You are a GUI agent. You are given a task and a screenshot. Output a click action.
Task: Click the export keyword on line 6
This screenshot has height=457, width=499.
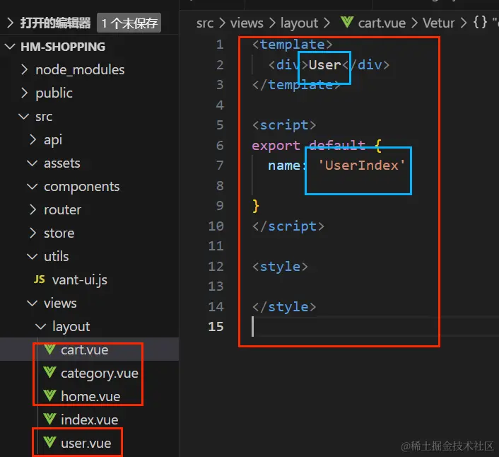276,146
